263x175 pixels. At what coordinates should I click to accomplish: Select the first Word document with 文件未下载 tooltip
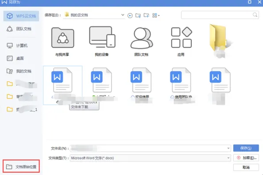click(62, 85)
